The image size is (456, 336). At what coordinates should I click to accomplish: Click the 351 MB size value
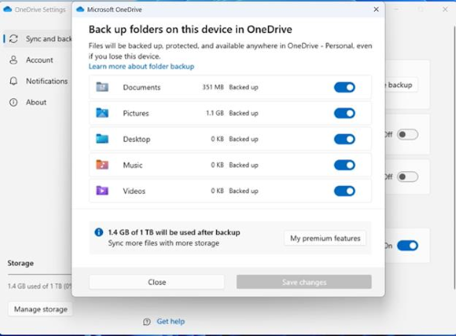tap(212, 87)
